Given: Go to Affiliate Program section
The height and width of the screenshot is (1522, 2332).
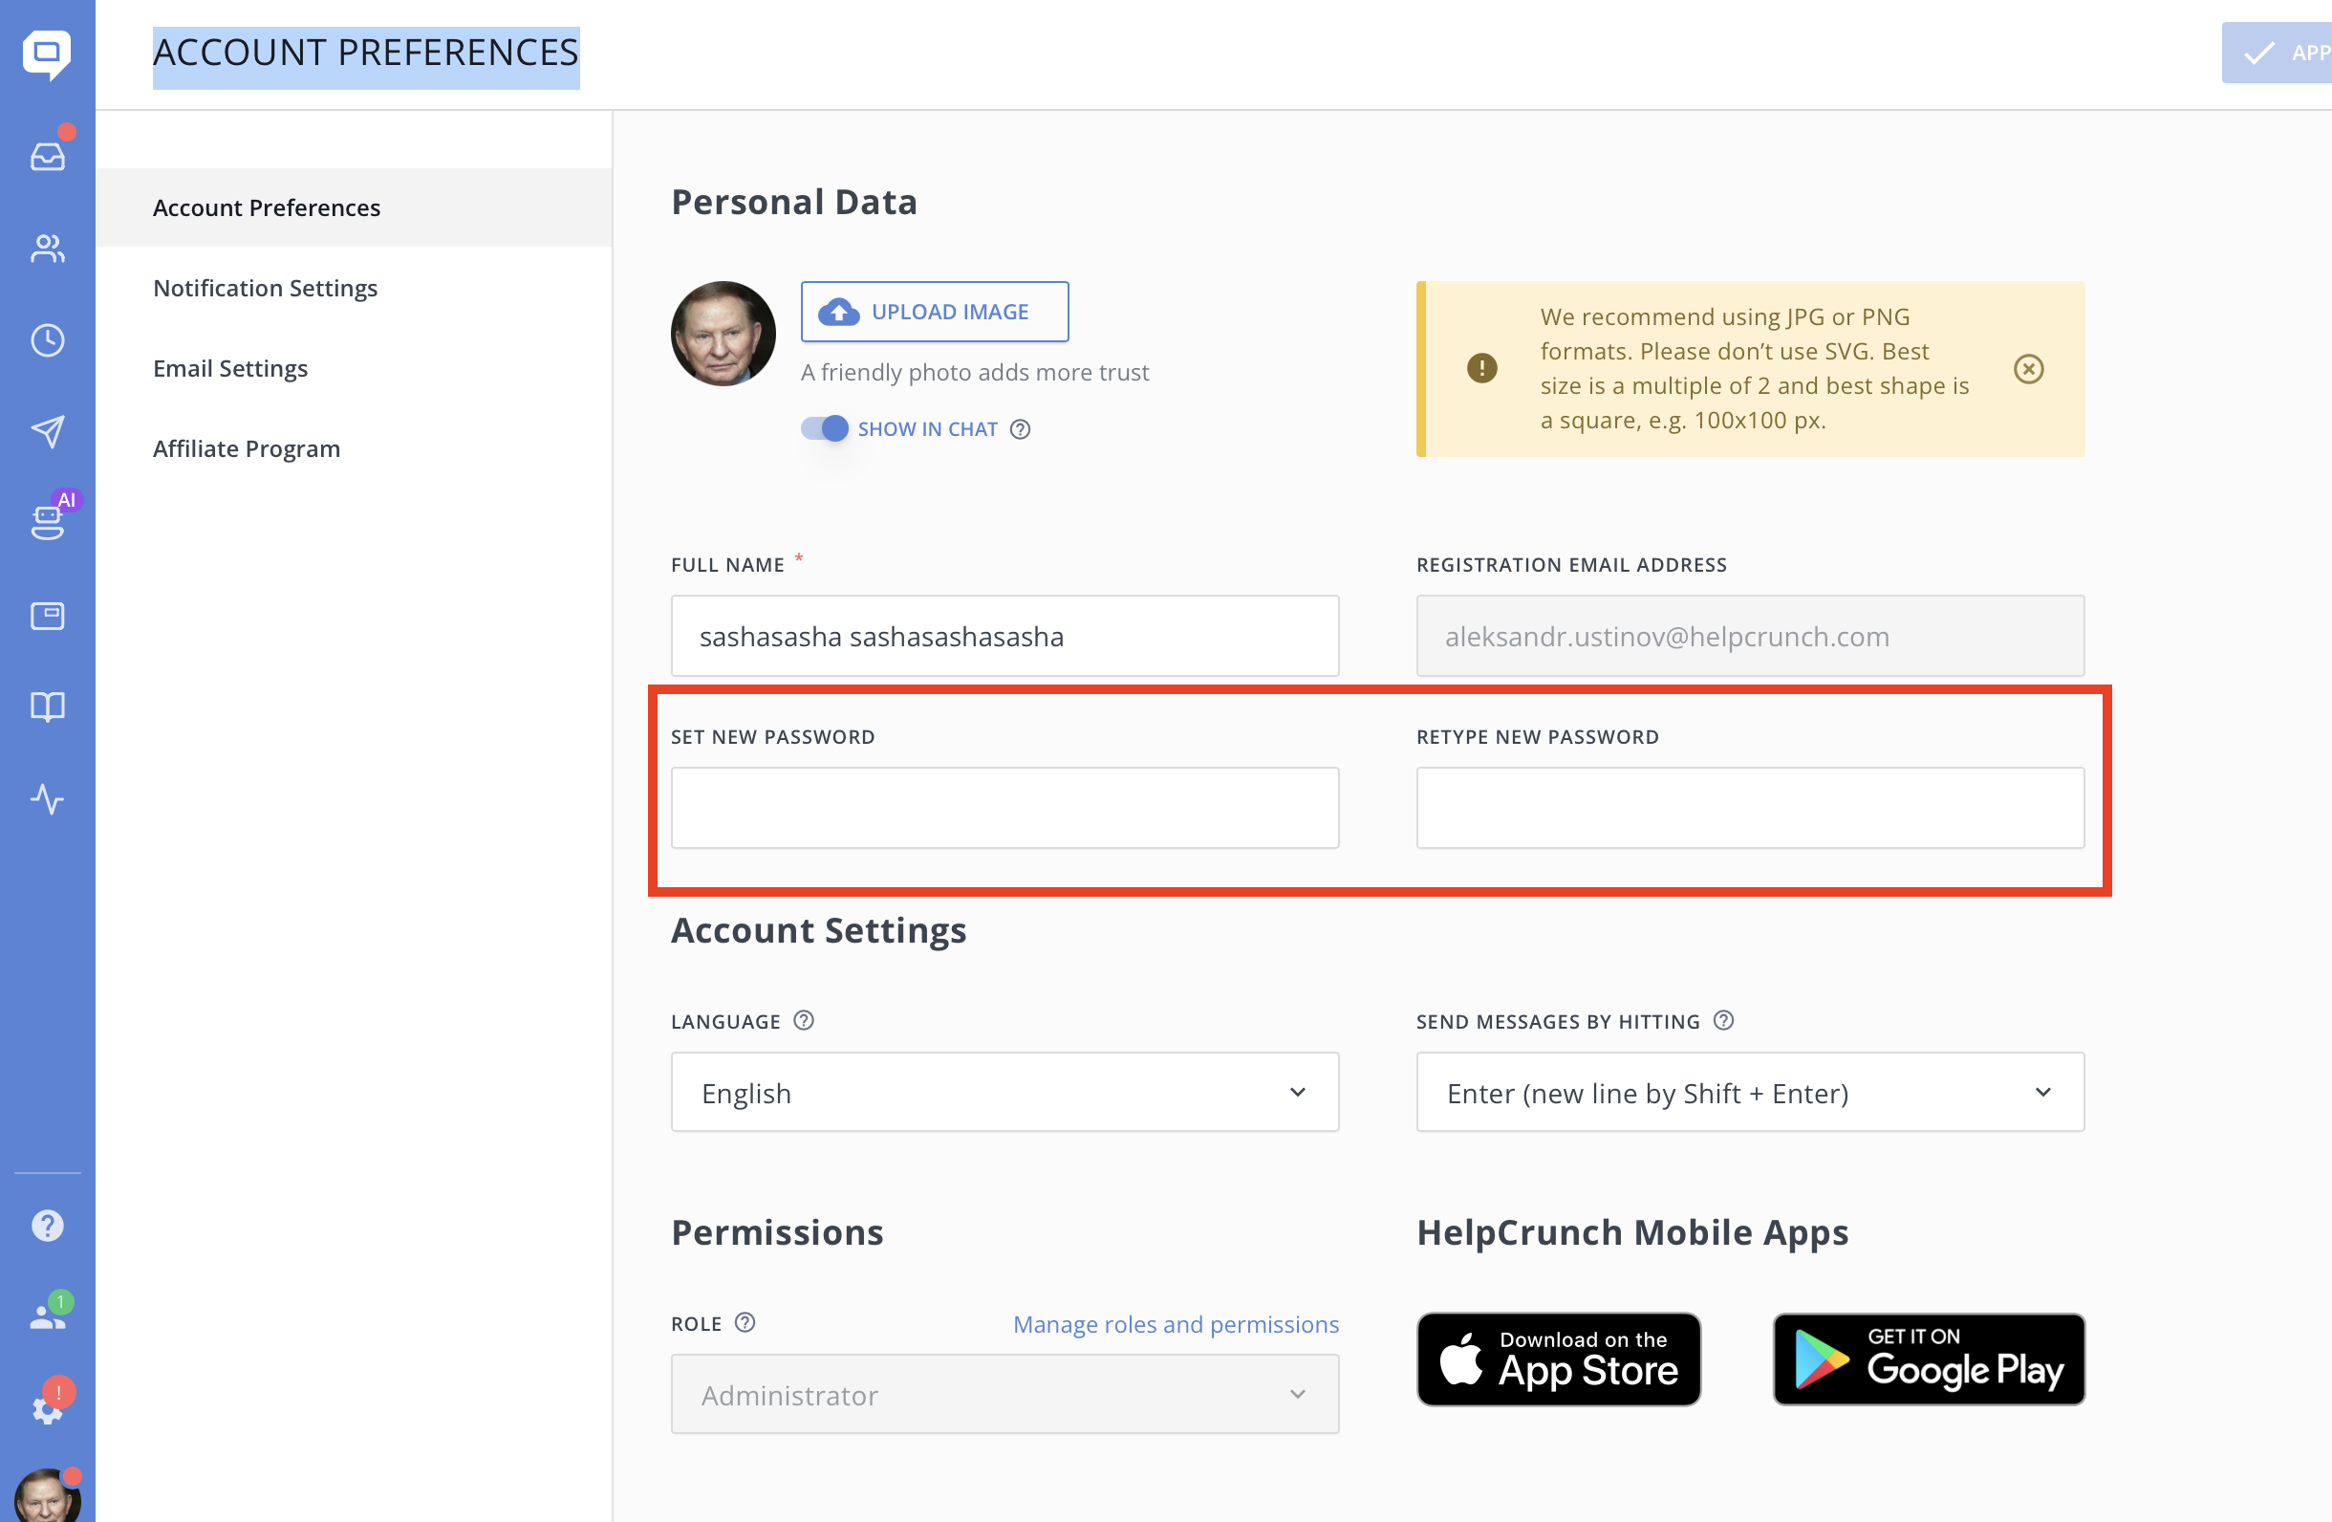Looking at the screenshot, I should (x=246, y=449).
